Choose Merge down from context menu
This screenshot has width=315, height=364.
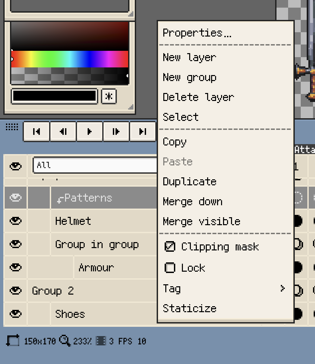193,202
